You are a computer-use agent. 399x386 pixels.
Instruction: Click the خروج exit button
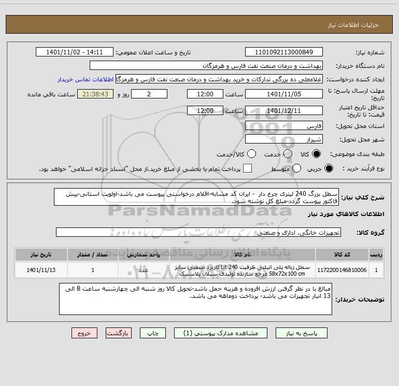84,333
